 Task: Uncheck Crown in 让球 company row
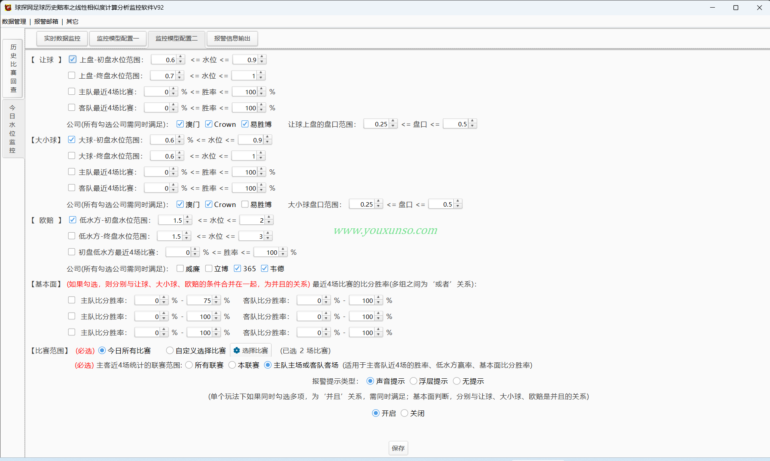[209, 124]
